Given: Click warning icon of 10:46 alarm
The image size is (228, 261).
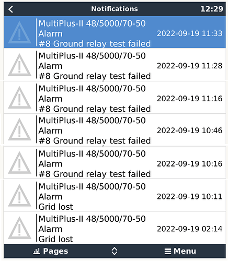Looking at the screenshot, I should (x=19, y=129).
